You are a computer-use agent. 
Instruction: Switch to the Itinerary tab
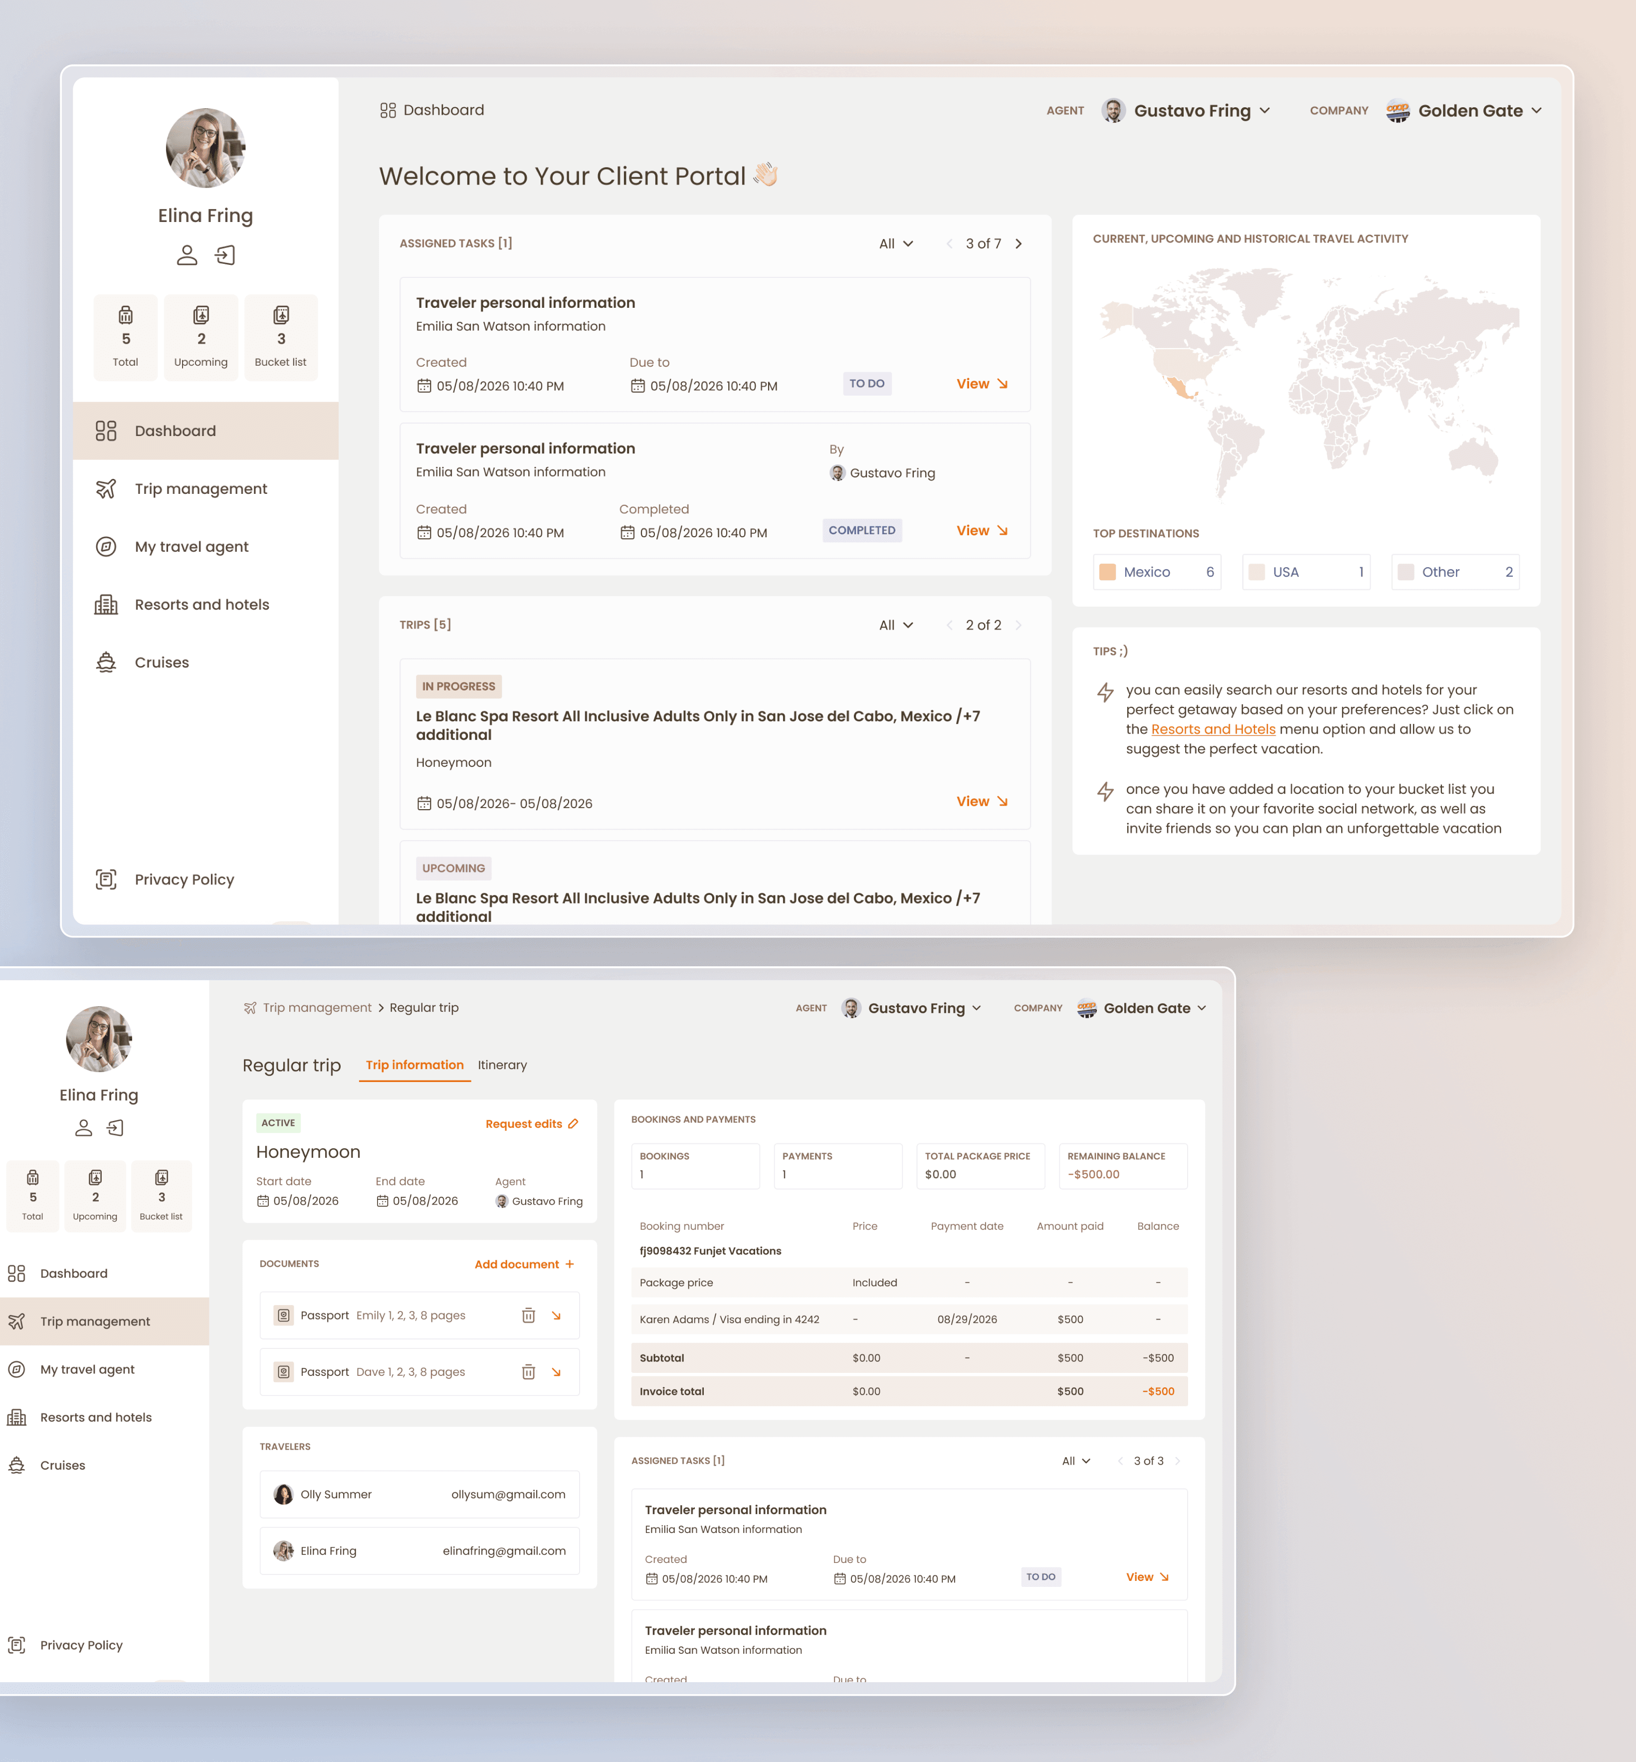502,1065
